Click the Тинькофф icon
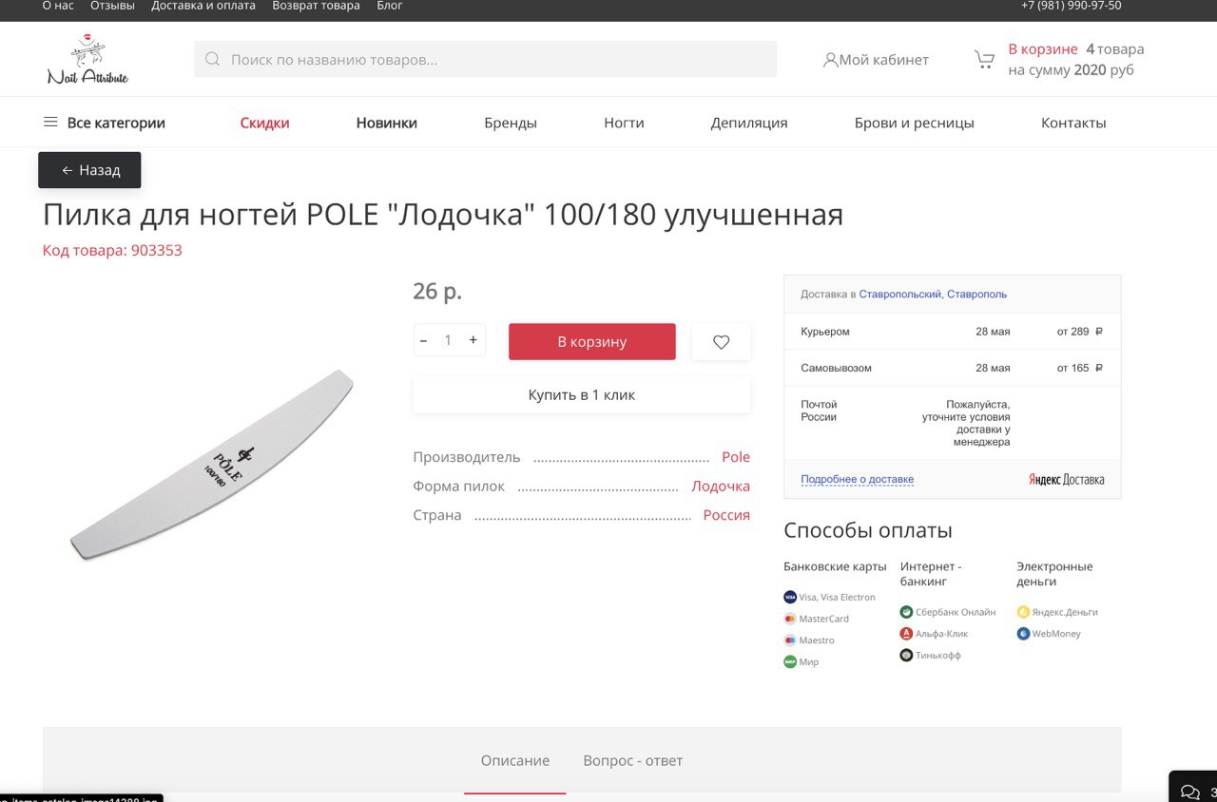 (x=906, y=655)
